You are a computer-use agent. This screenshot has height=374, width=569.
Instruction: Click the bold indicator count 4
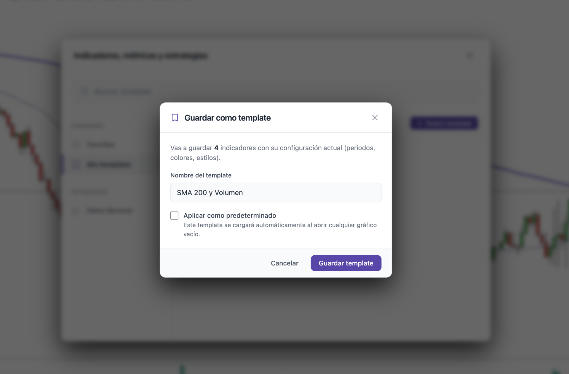[216, 148]
